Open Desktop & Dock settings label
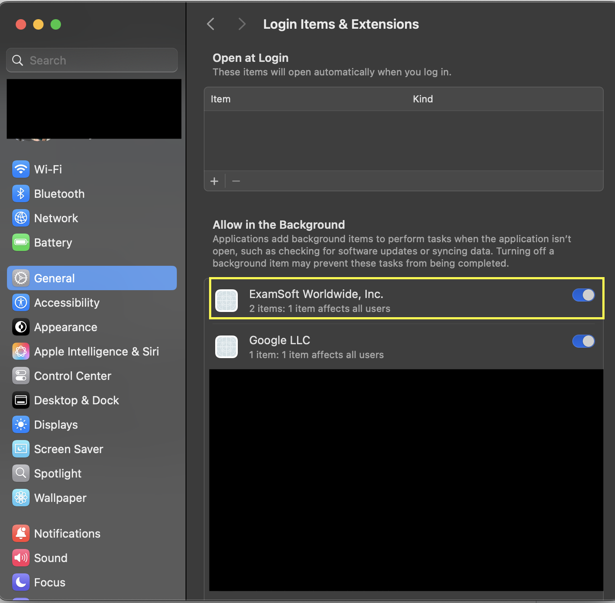615x603 pixels. click(x=77, y=400)
